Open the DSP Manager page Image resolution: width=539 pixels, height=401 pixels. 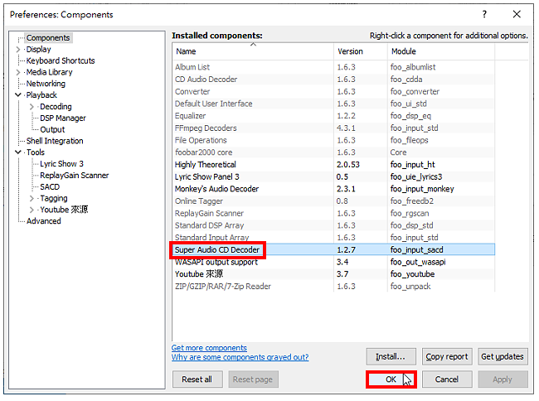[63, 118]
